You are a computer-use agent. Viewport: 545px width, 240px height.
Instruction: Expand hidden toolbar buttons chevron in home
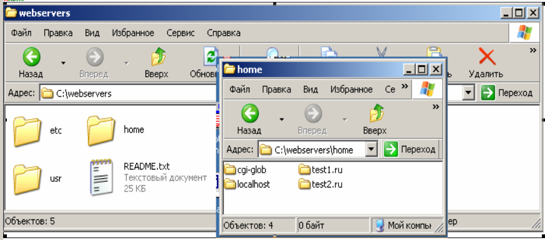coord(435,107)
